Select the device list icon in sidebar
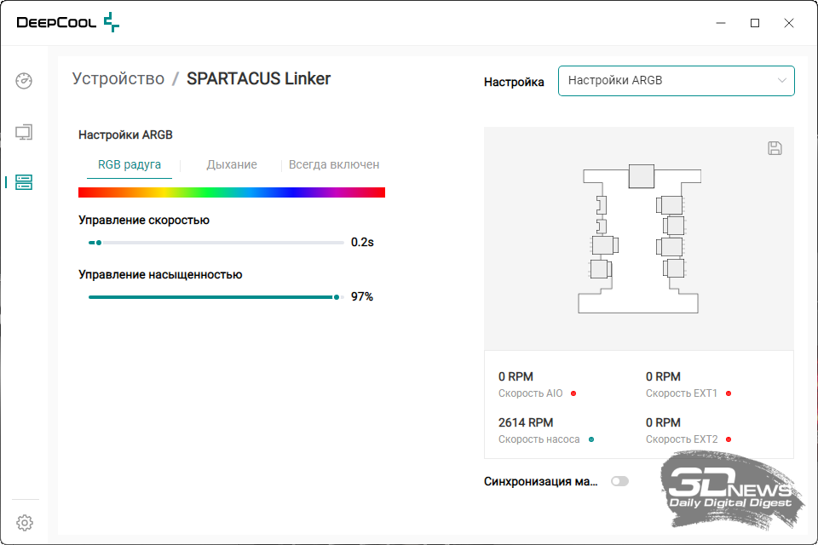 [x=24, y=182]
